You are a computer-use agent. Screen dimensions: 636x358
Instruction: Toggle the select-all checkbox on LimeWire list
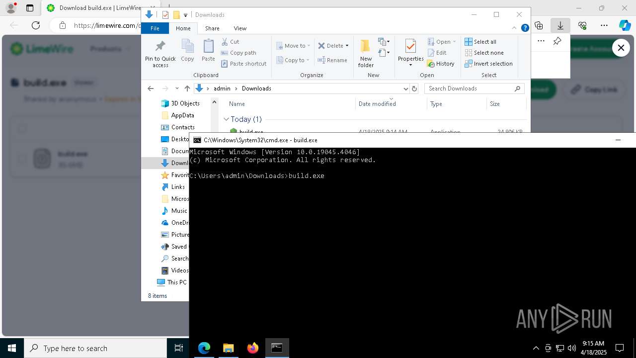(22, 129)
